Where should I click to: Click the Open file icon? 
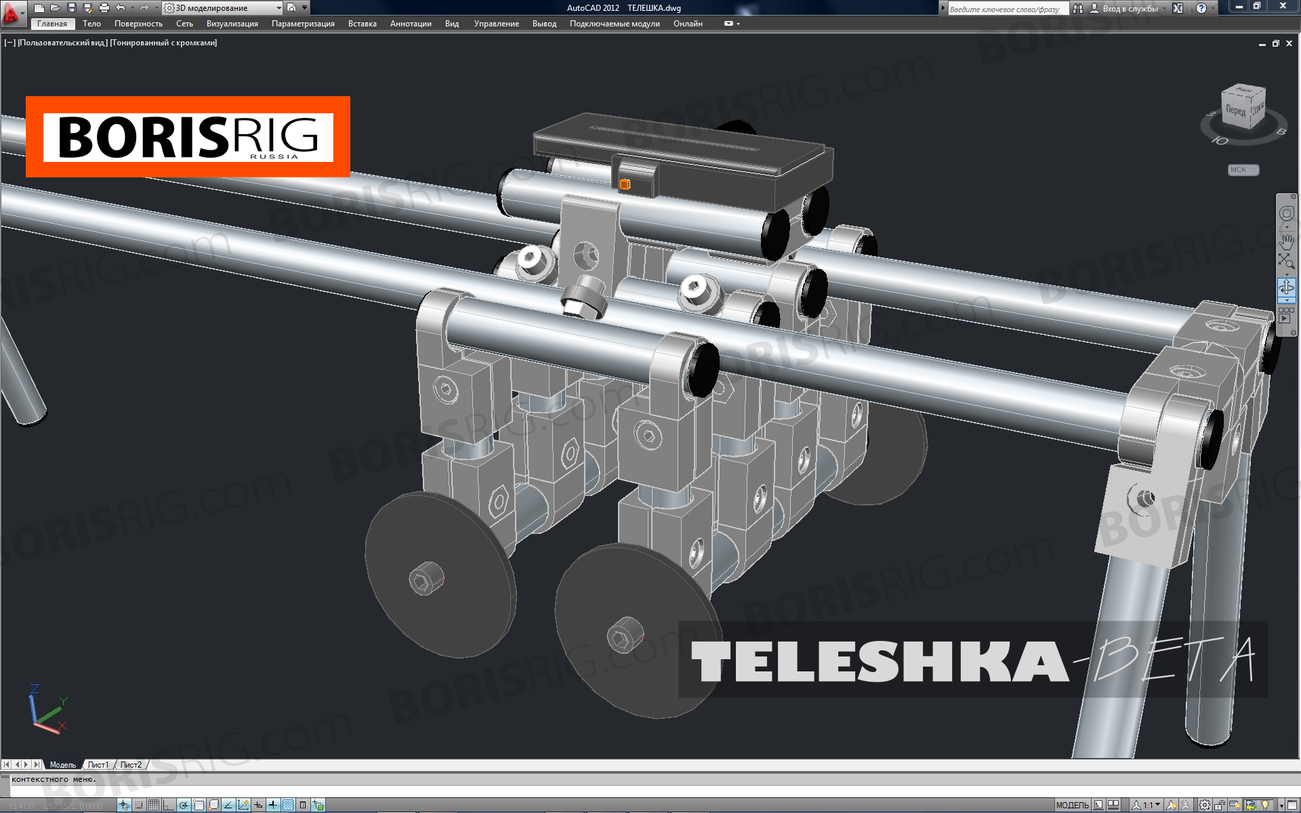[x=56, y=8]
